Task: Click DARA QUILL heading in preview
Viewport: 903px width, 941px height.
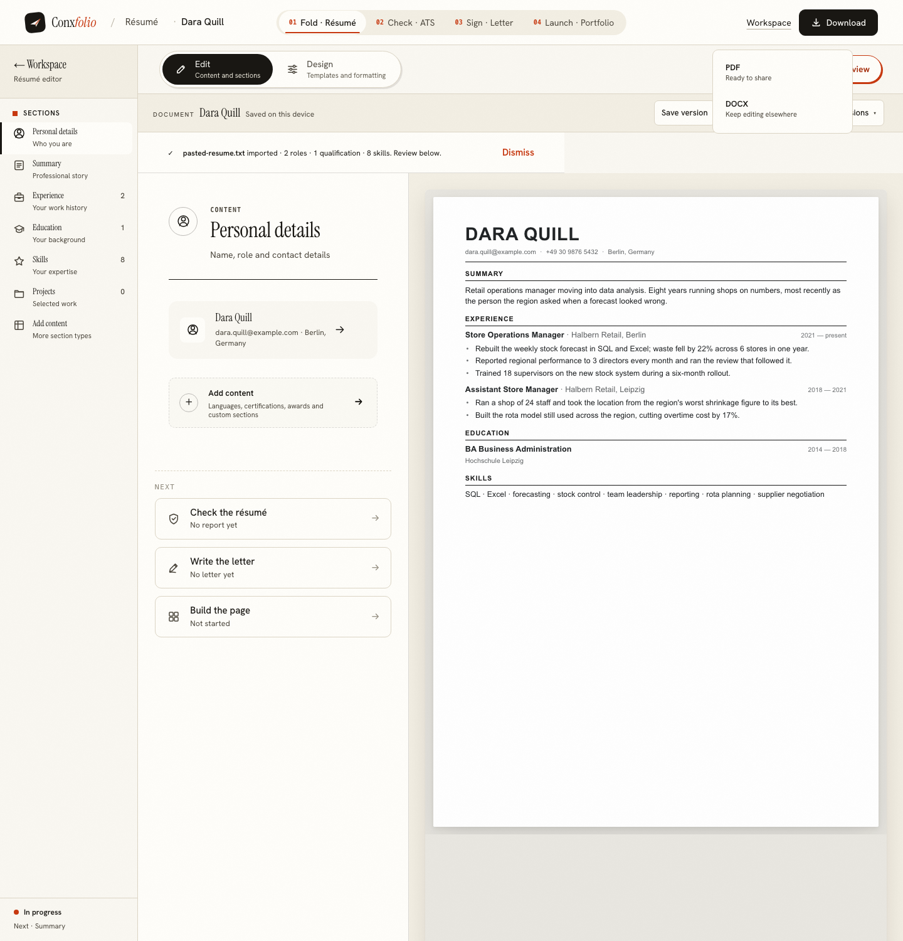Action: pos(522,234)
